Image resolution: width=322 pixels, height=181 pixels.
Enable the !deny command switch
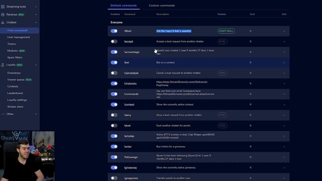point(114,115)
